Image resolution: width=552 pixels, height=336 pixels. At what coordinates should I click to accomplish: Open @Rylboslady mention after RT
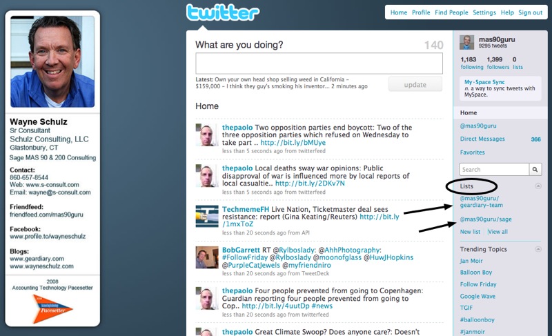[x=295, y=250]
